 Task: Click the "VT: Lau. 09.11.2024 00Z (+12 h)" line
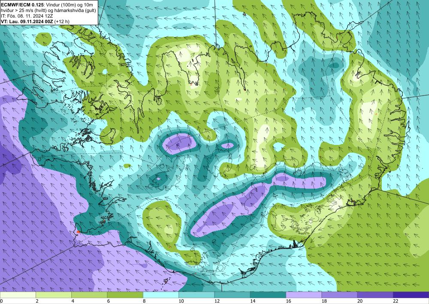35,21
